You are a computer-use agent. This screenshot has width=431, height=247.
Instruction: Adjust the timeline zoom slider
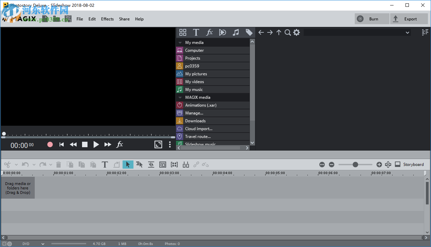point(355,164)
